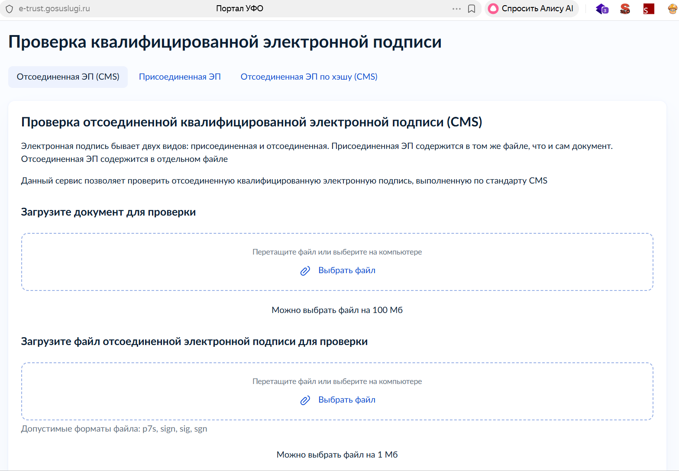Click heading Загрузите документ для проверки

[x=108, y=212]
